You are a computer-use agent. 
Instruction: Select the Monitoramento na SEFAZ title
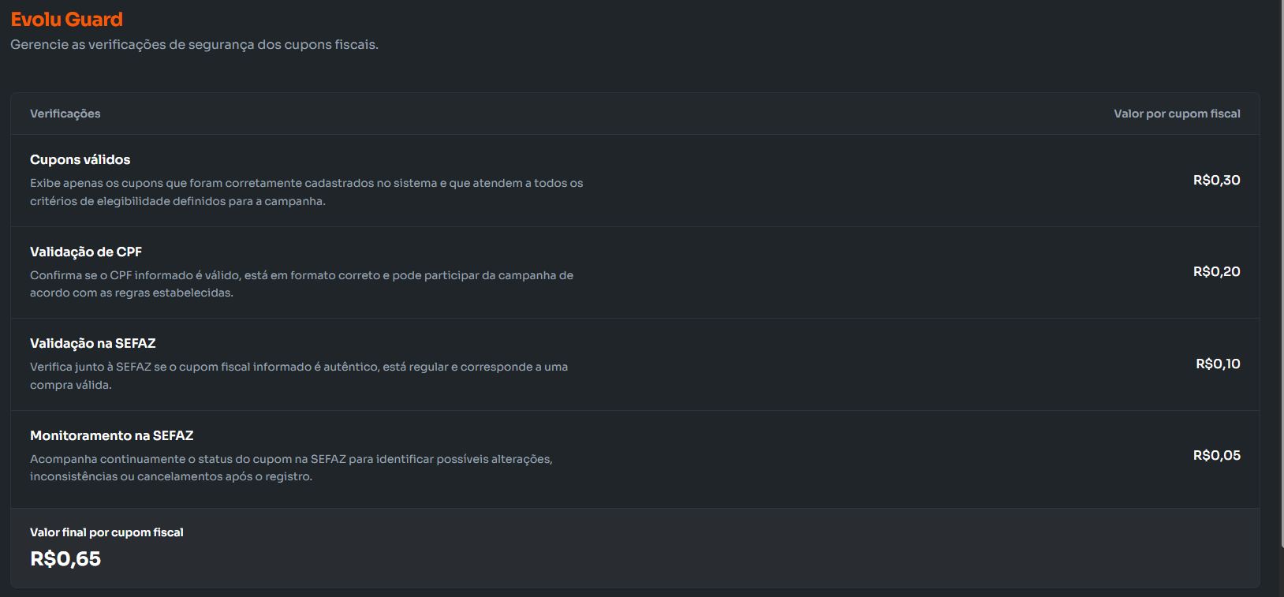tap(112, 435)
